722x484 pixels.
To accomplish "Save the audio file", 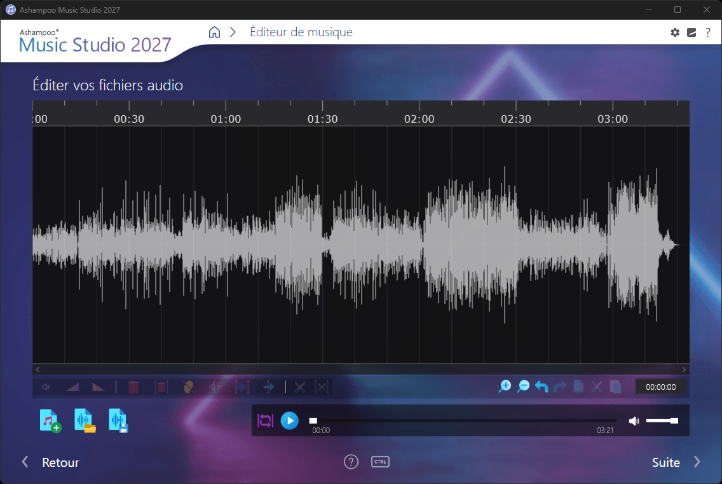I will pyautogui.click(x=118, y=420).
